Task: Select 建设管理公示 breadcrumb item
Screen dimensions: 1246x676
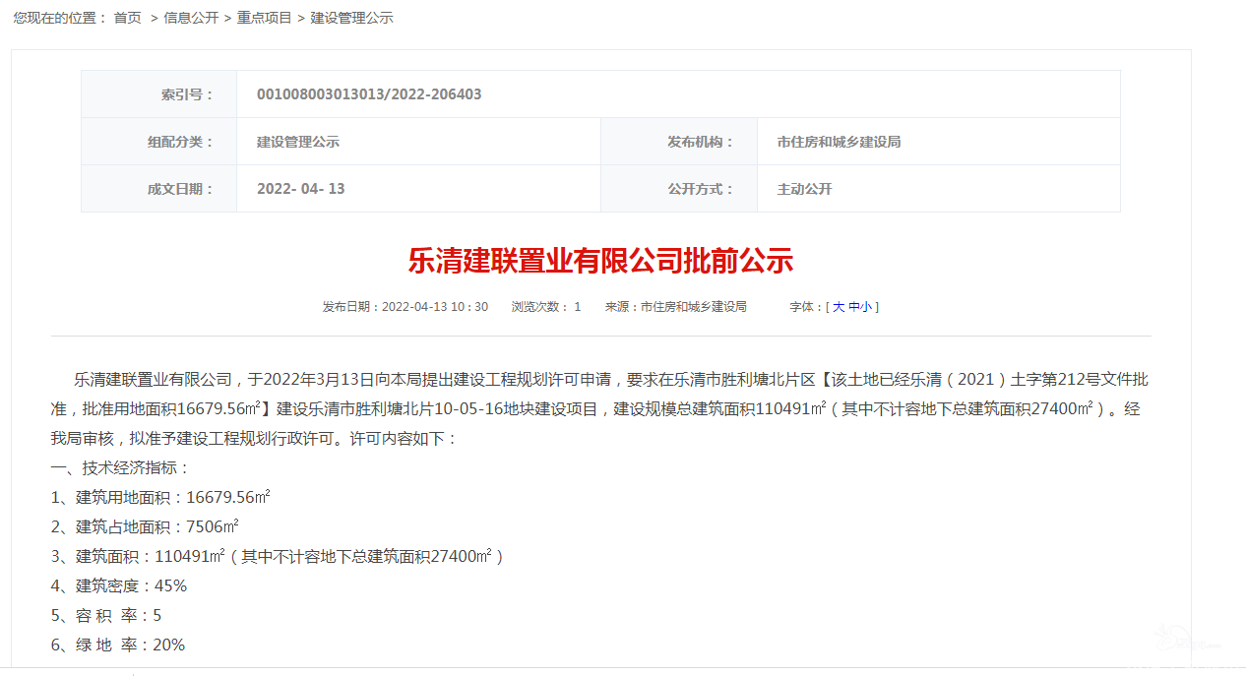Action: [x=351, y=18]
